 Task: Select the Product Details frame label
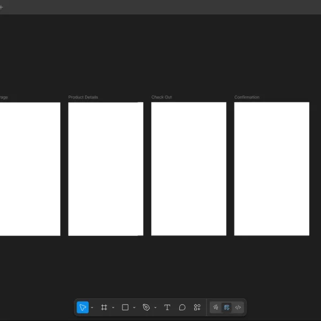pos(83,97)
